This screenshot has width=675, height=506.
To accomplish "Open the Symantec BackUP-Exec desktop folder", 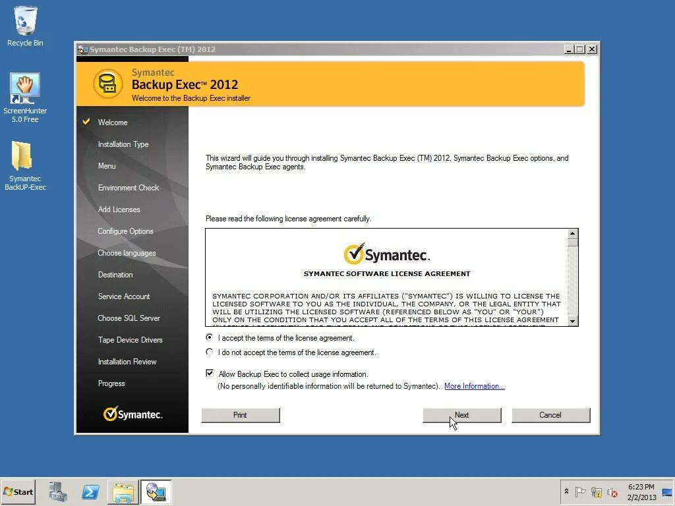I will point(25,165).
